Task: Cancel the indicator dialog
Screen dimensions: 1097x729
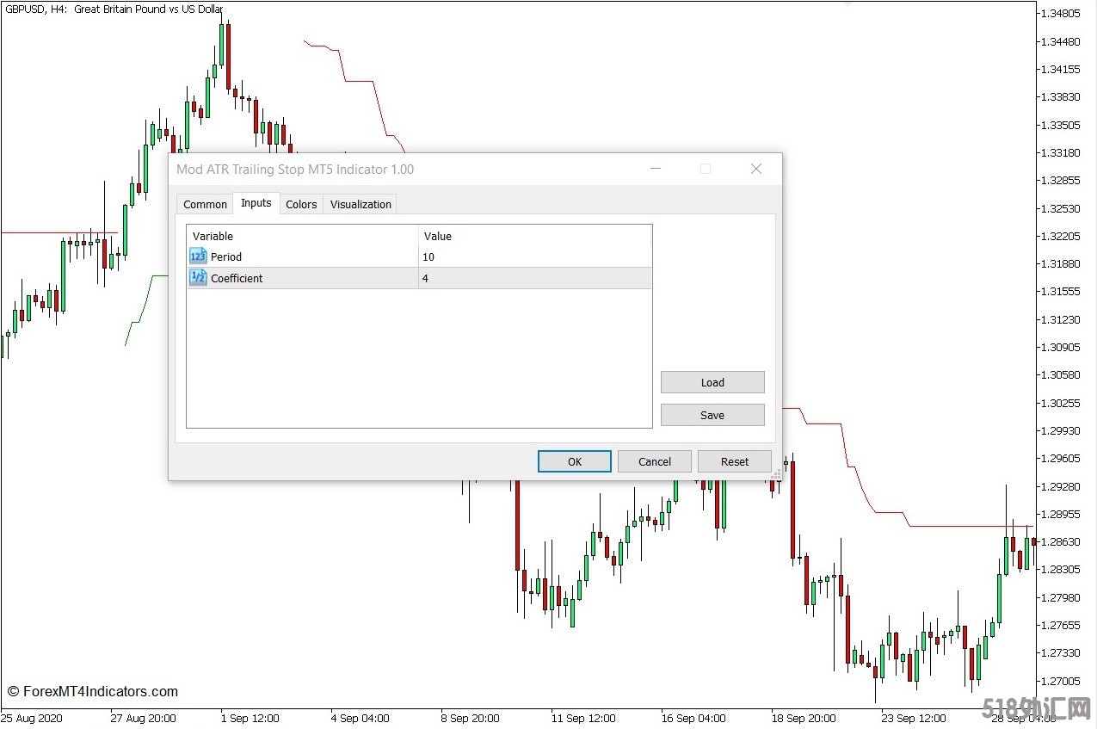Action: coord(654,461)
